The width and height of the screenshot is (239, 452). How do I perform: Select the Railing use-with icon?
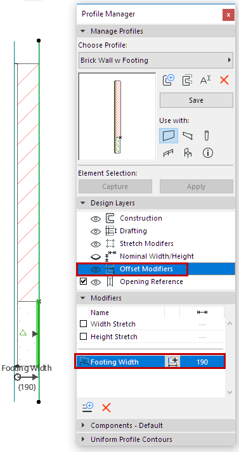click(169, 153)
